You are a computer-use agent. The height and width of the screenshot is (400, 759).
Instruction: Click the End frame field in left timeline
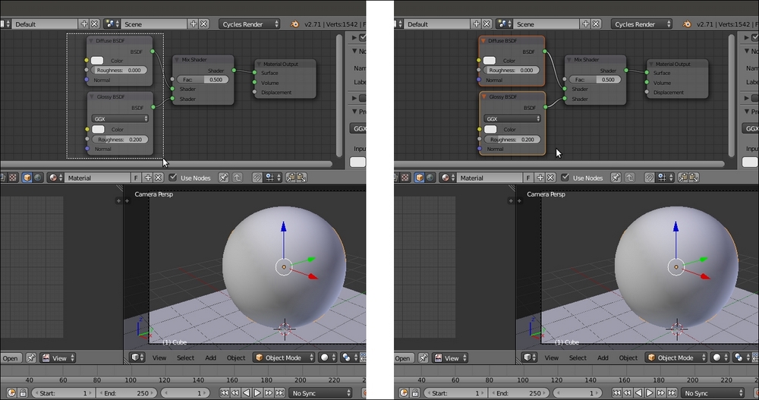128,393
